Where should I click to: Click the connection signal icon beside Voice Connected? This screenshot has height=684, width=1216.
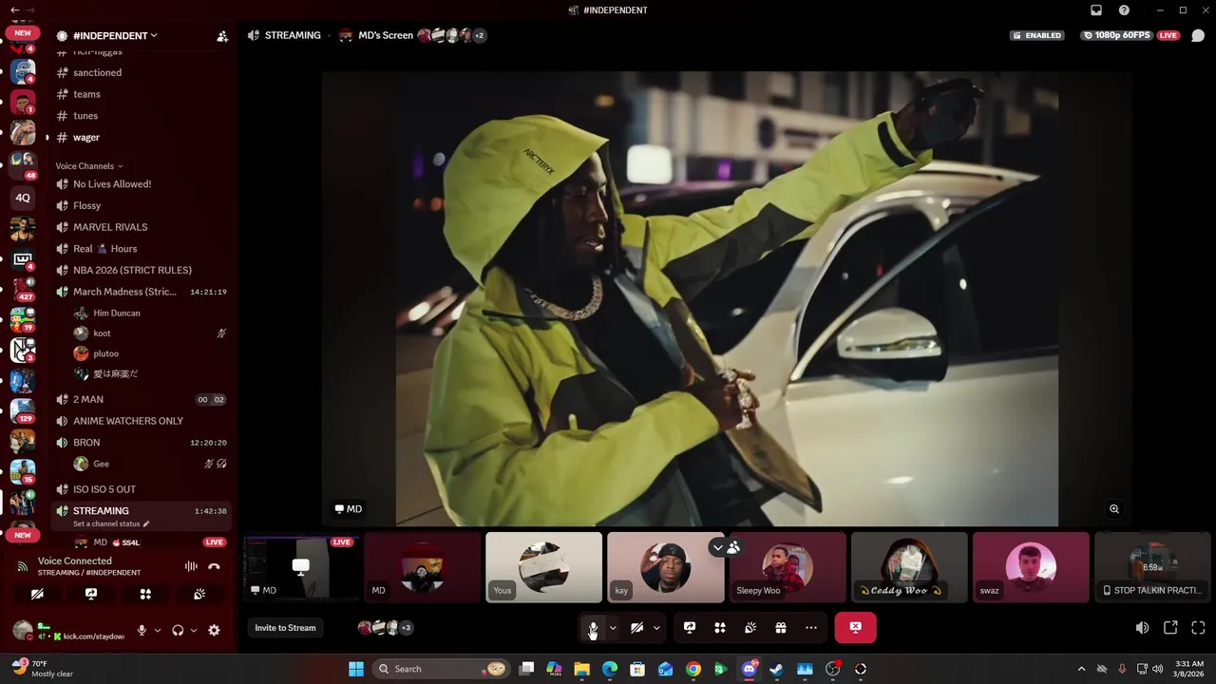tap(23, 566)
